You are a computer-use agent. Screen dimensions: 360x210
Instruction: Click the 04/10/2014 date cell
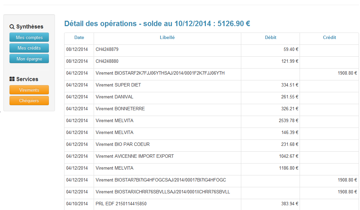click(x=77, y=204)
